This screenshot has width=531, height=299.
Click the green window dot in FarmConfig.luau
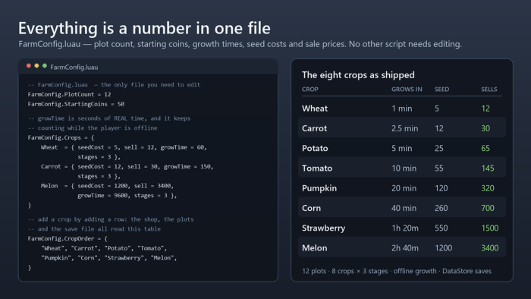(45, 66)
